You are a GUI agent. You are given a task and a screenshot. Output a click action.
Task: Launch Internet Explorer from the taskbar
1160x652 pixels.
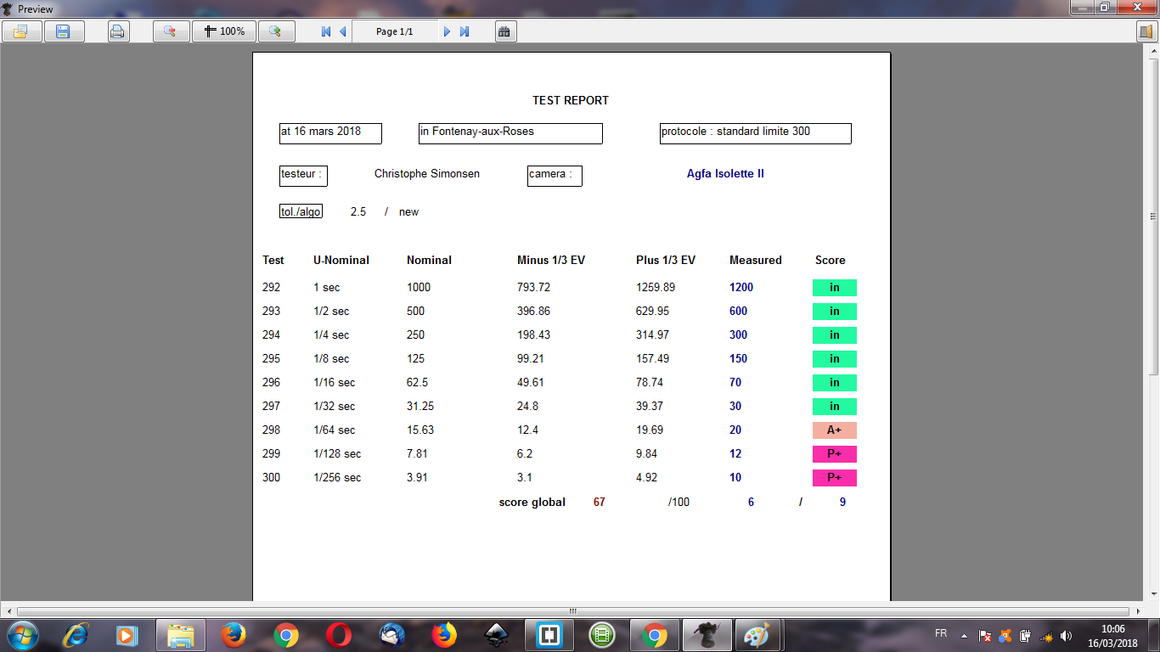(76, 634)
